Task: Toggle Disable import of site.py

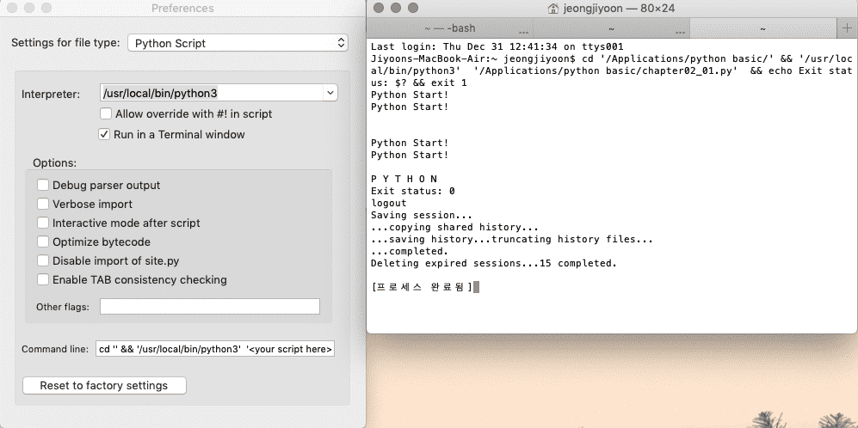Action: [x=43, y=260]
